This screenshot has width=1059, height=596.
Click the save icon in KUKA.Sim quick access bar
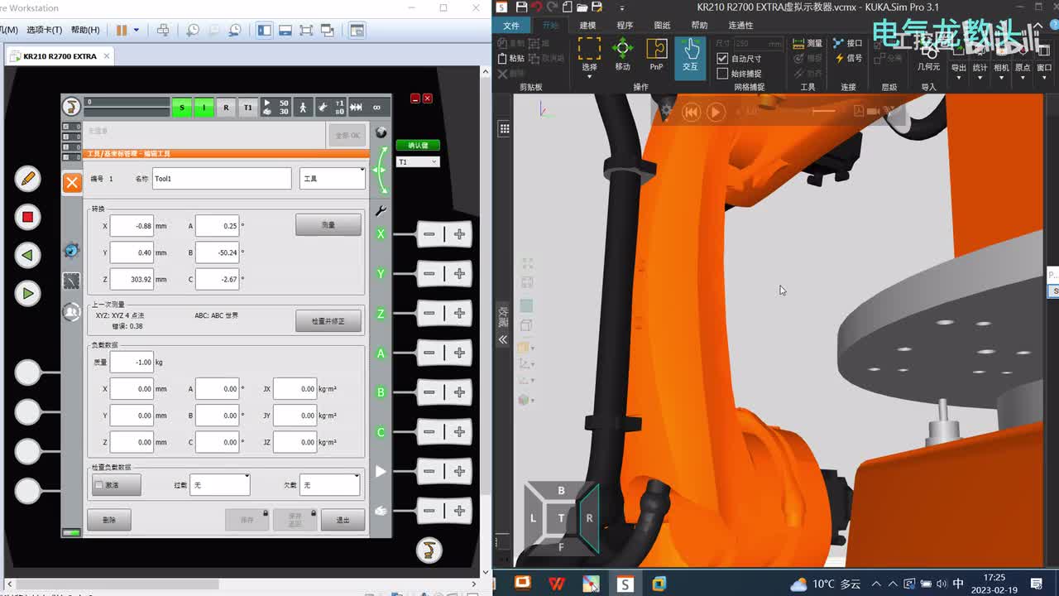pos(521,7)
